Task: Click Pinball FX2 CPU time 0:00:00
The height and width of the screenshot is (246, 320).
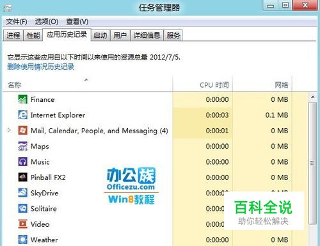Action: pyautogui.click(x=217, y=177)
